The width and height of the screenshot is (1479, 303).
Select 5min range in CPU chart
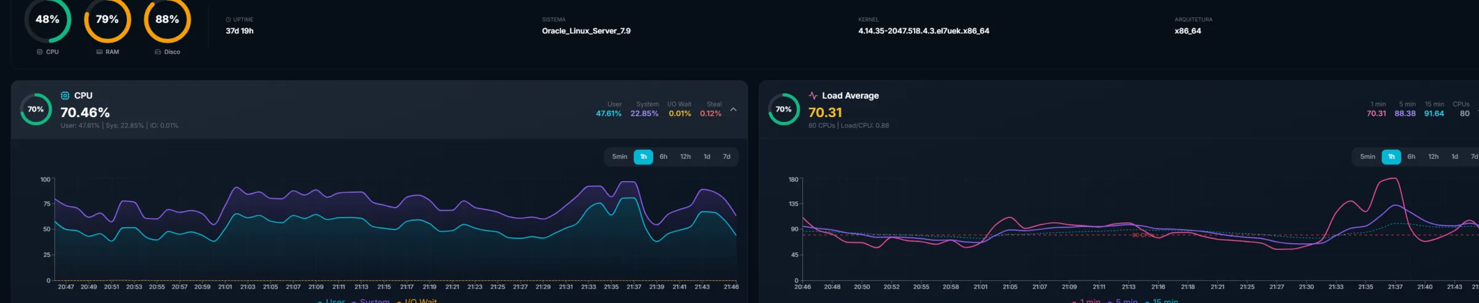coord(619,156)
